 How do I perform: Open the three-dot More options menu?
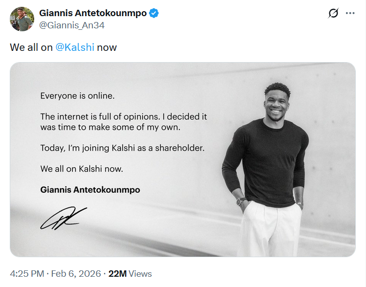tap(350, 13)
